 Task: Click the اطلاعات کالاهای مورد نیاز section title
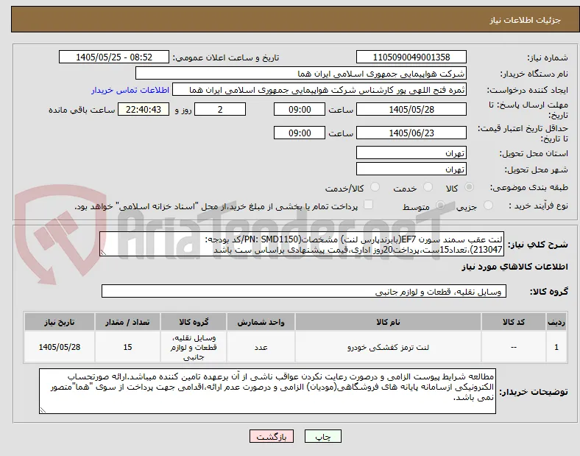coord(514,267)
